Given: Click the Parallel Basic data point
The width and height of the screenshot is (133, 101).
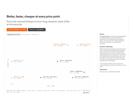Looking at the screenshot, I should 78,45.
